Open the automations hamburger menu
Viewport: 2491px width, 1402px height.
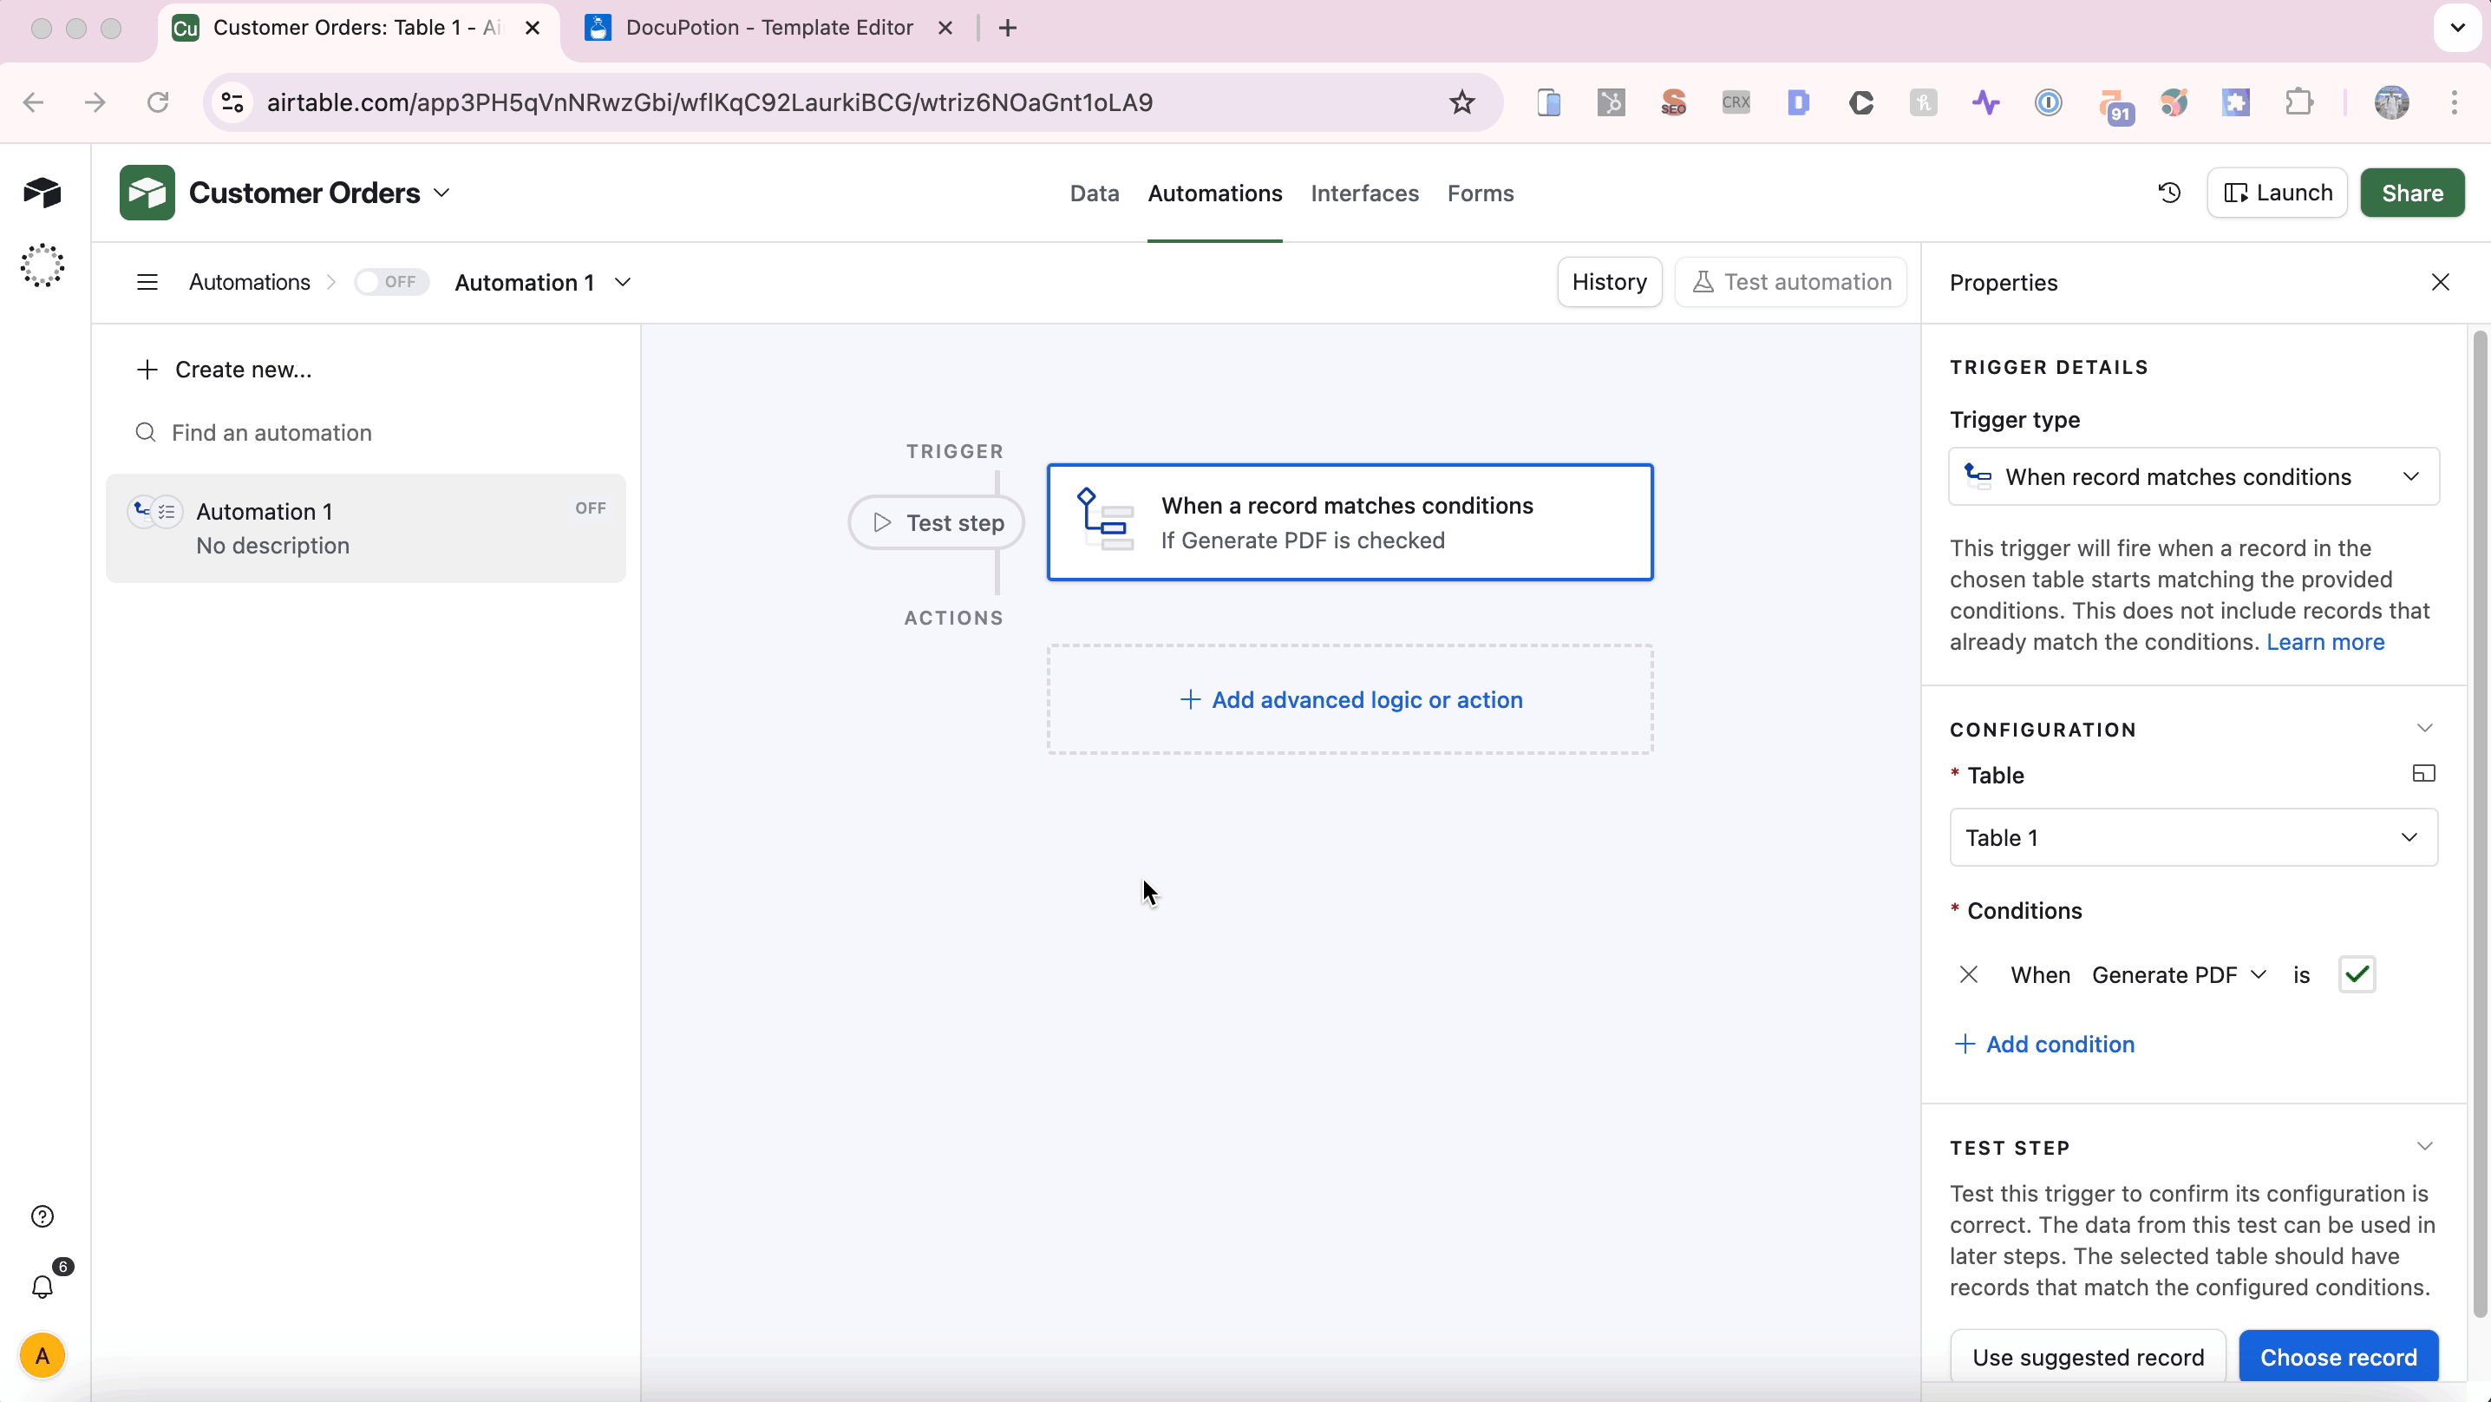(x=146, y=282)
